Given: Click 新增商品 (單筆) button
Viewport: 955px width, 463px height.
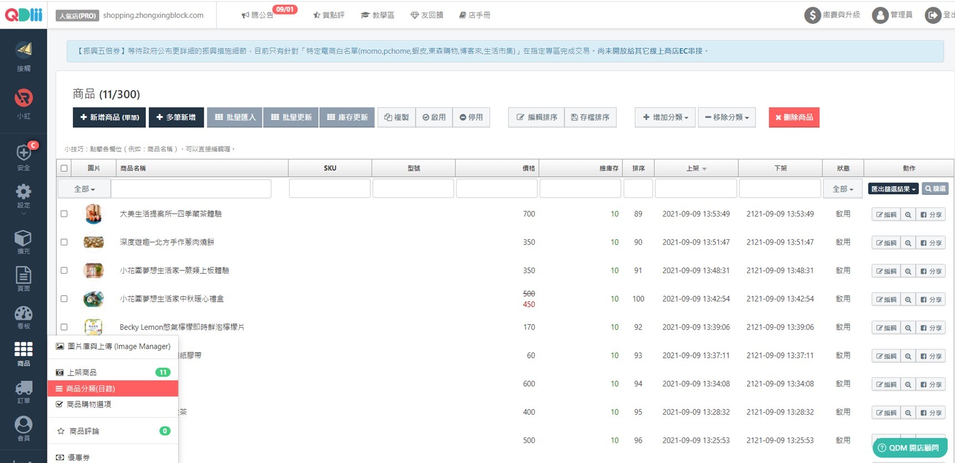Looking at the screenshot, I should click(109, 117).
